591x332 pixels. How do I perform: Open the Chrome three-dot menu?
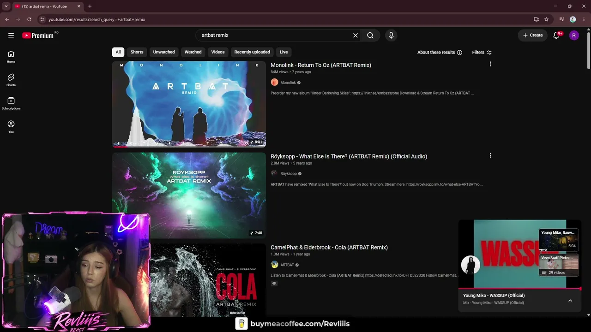(584, 19)
